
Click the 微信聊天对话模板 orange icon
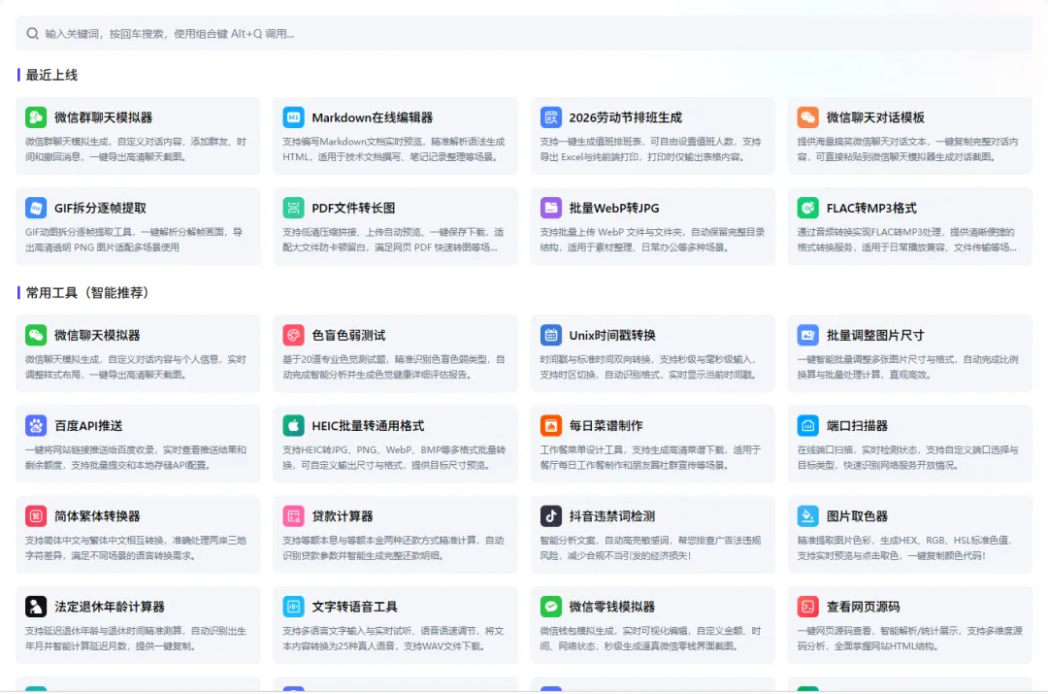(808, 117)
